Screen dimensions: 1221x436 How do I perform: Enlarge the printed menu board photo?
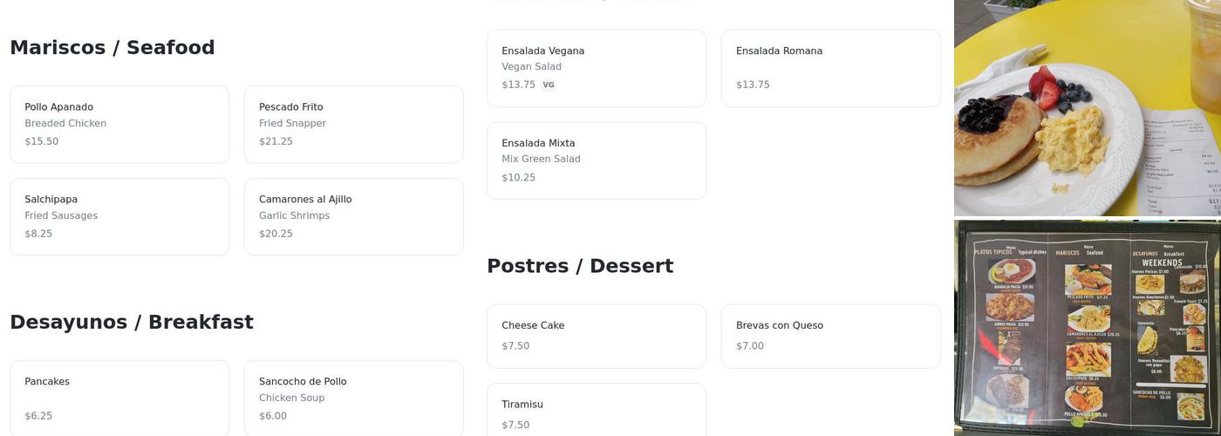(x=1087, y=328)
